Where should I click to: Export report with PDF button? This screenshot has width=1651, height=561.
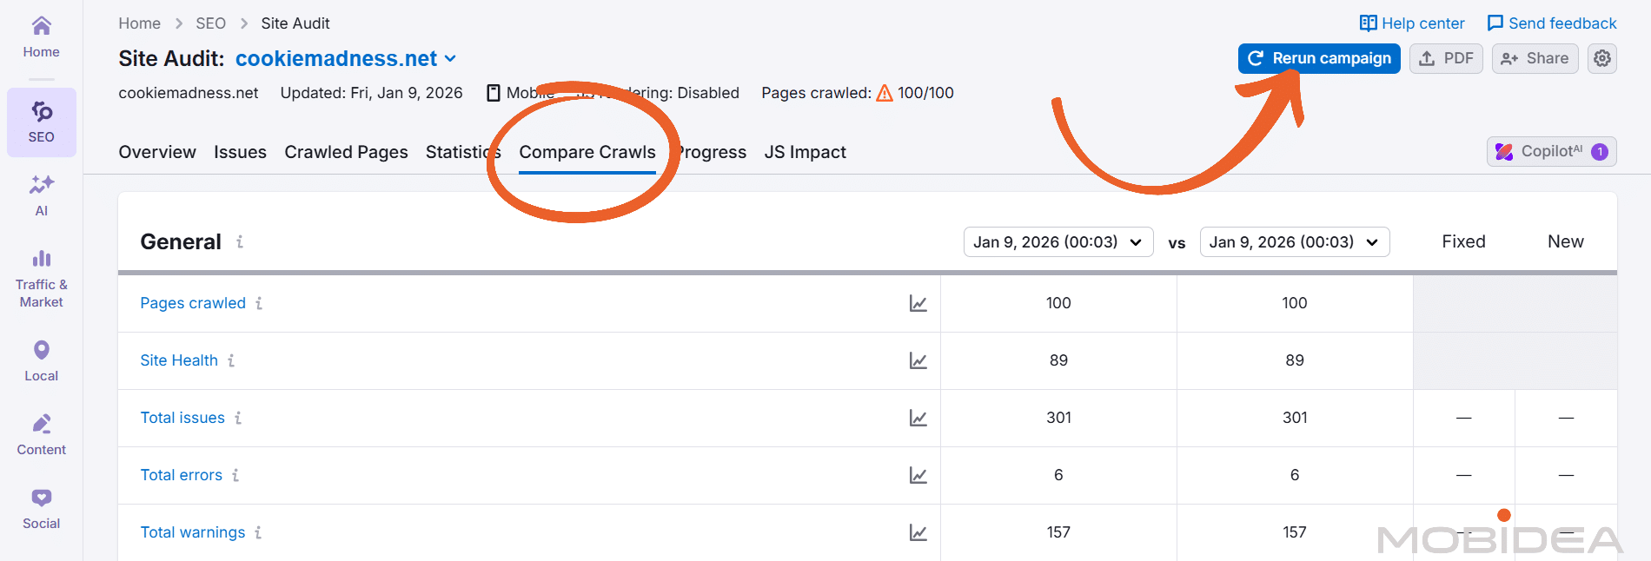[1446, 58]
